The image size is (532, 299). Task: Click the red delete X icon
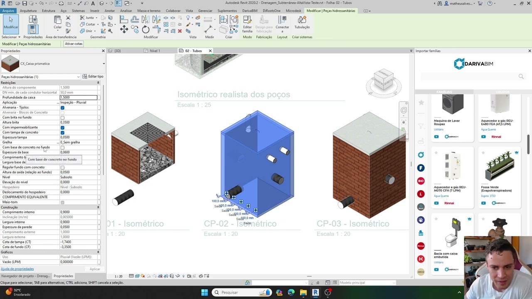tap(180, 31)
